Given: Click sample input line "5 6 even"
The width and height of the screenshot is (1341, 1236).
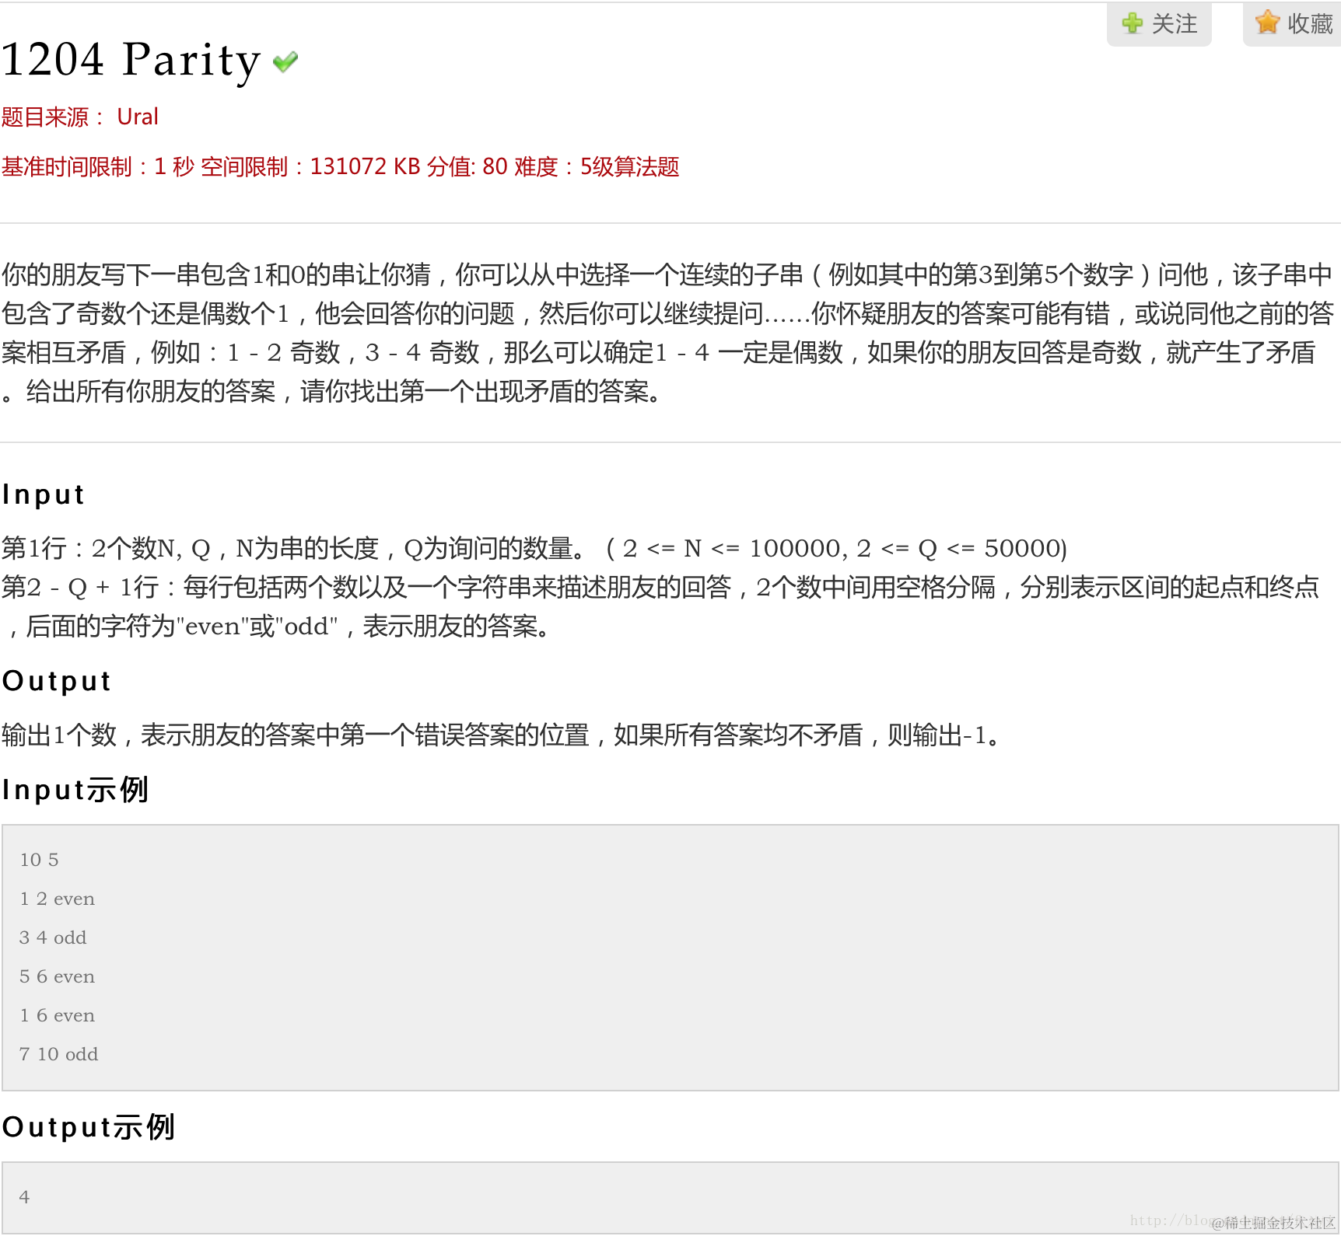Looking at the screenshot, I should click(57, 976).
